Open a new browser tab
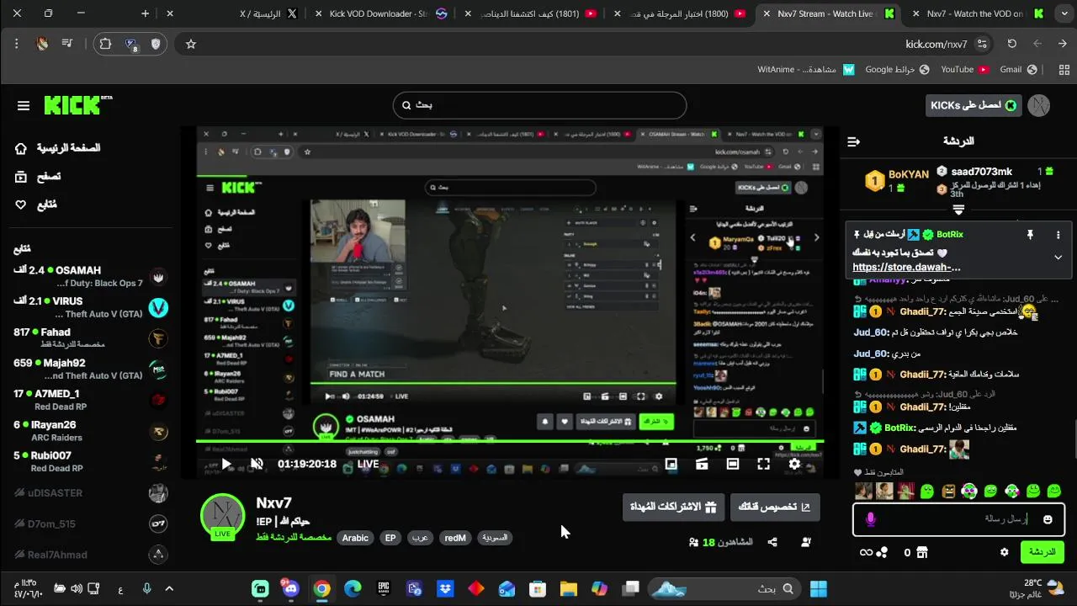Image resolution: width=1077 pixels, height=606 pixels. (x=146, y=13)
